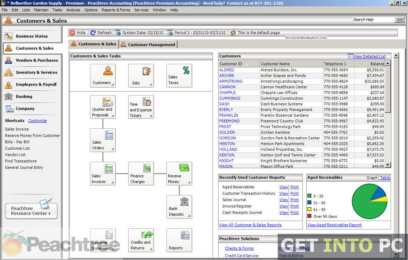
Task: Go to Vendors & Purchases section
Action: [x=32, y=60]
